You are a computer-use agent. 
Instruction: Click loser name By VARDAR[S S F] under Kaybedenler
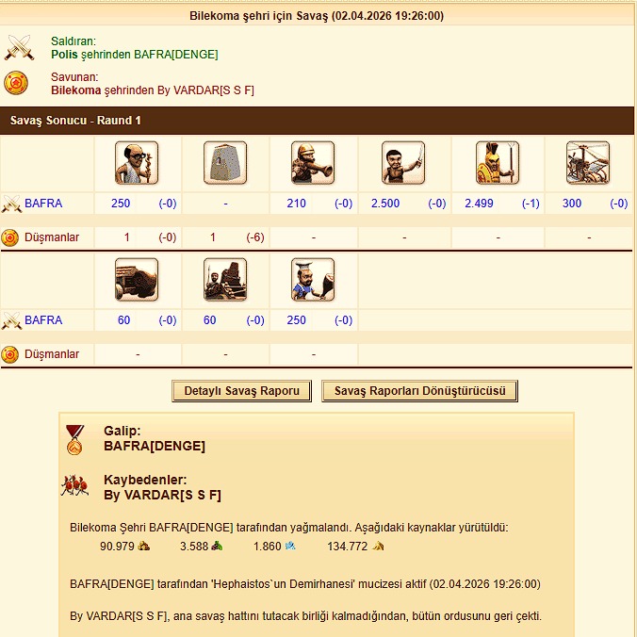pyautogui.click(x=162, y=496)
